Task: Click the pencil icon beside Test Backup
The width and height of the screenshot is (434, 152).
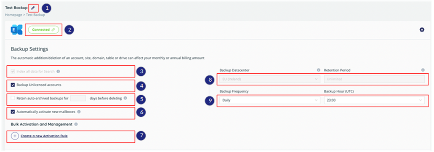Action: coord(33,8)
